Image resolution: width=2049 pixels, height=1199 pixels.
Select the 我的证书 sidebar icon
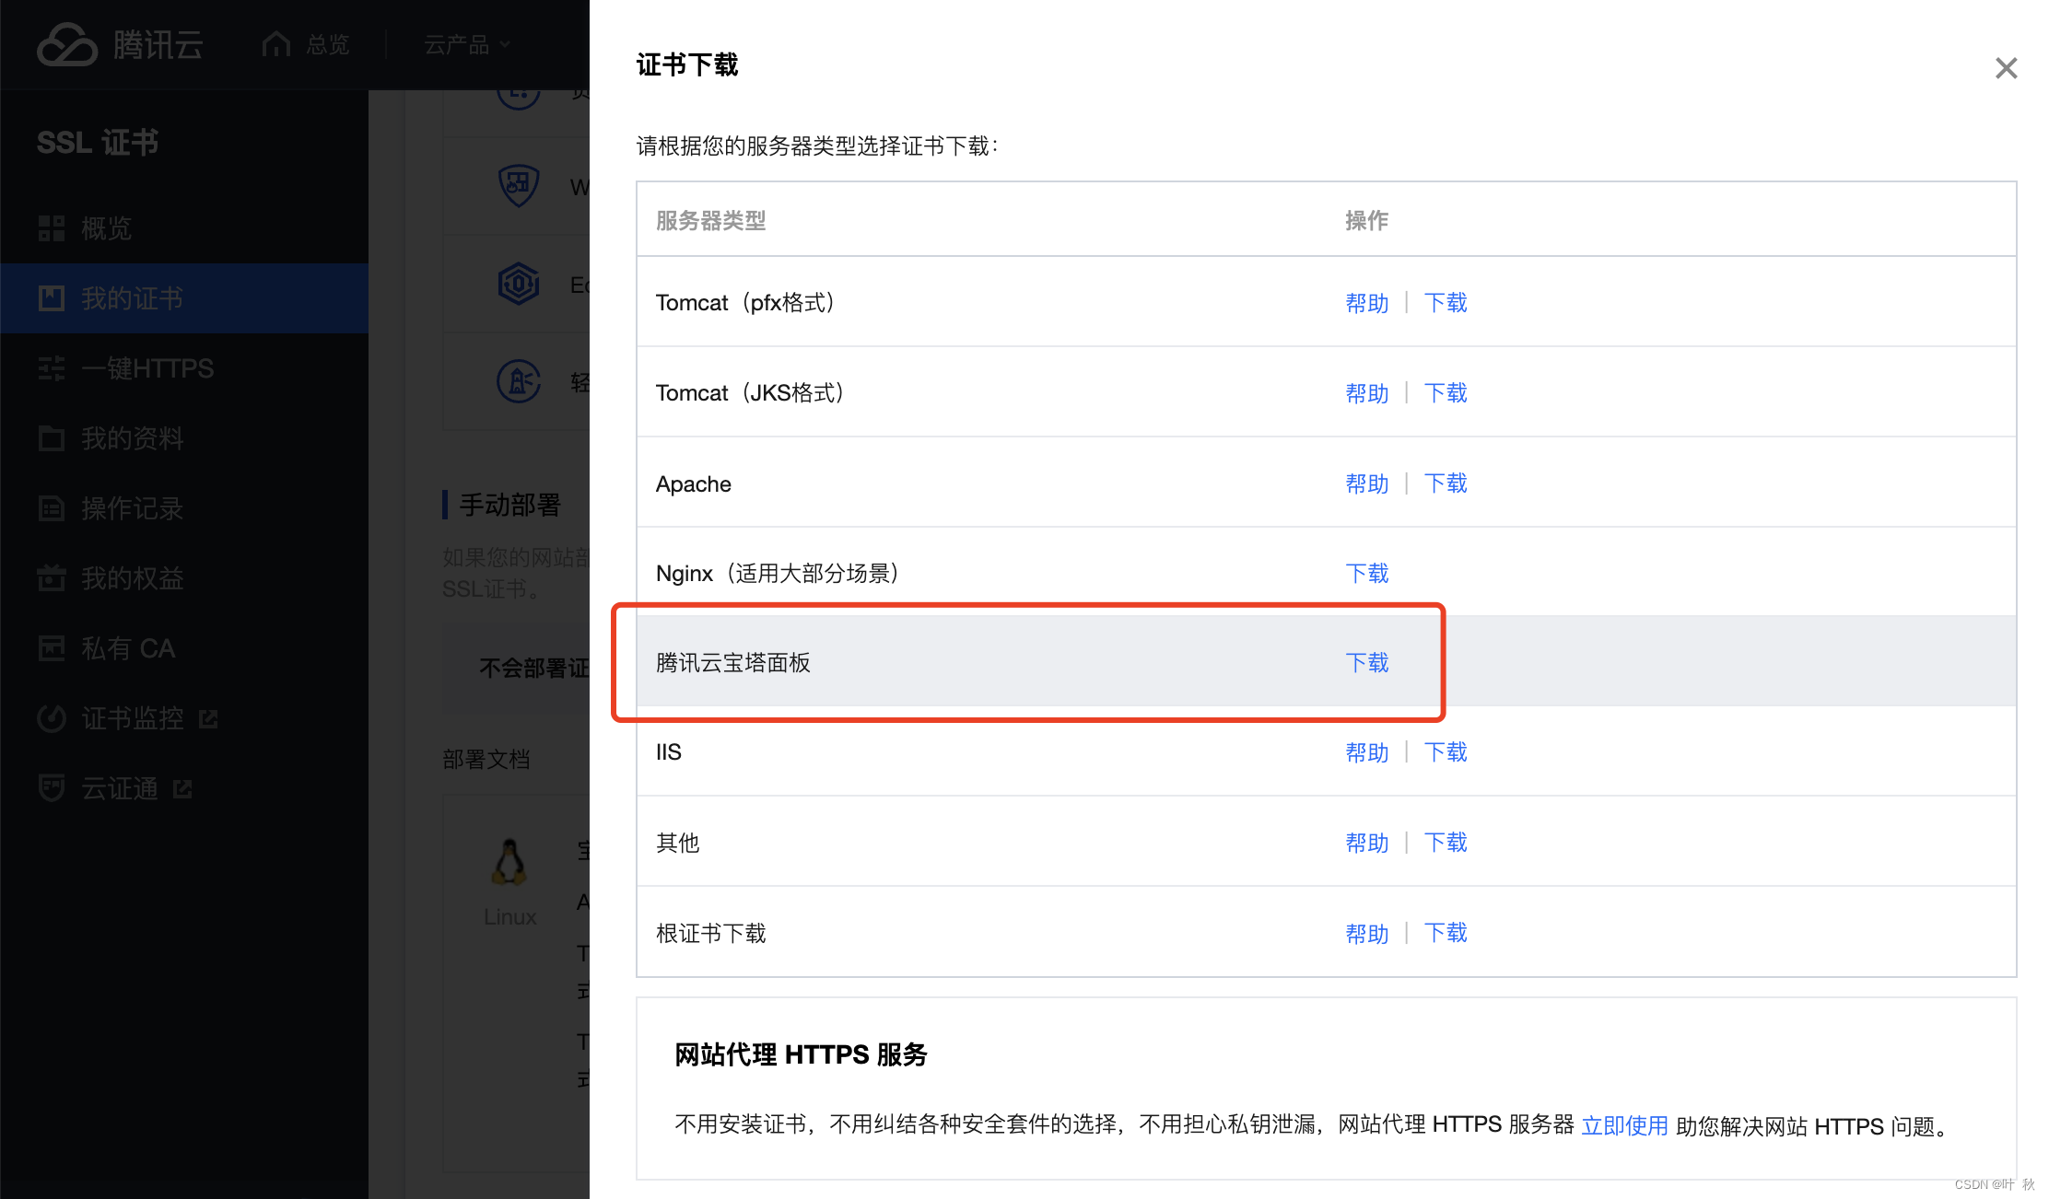[x=52, y=297]
